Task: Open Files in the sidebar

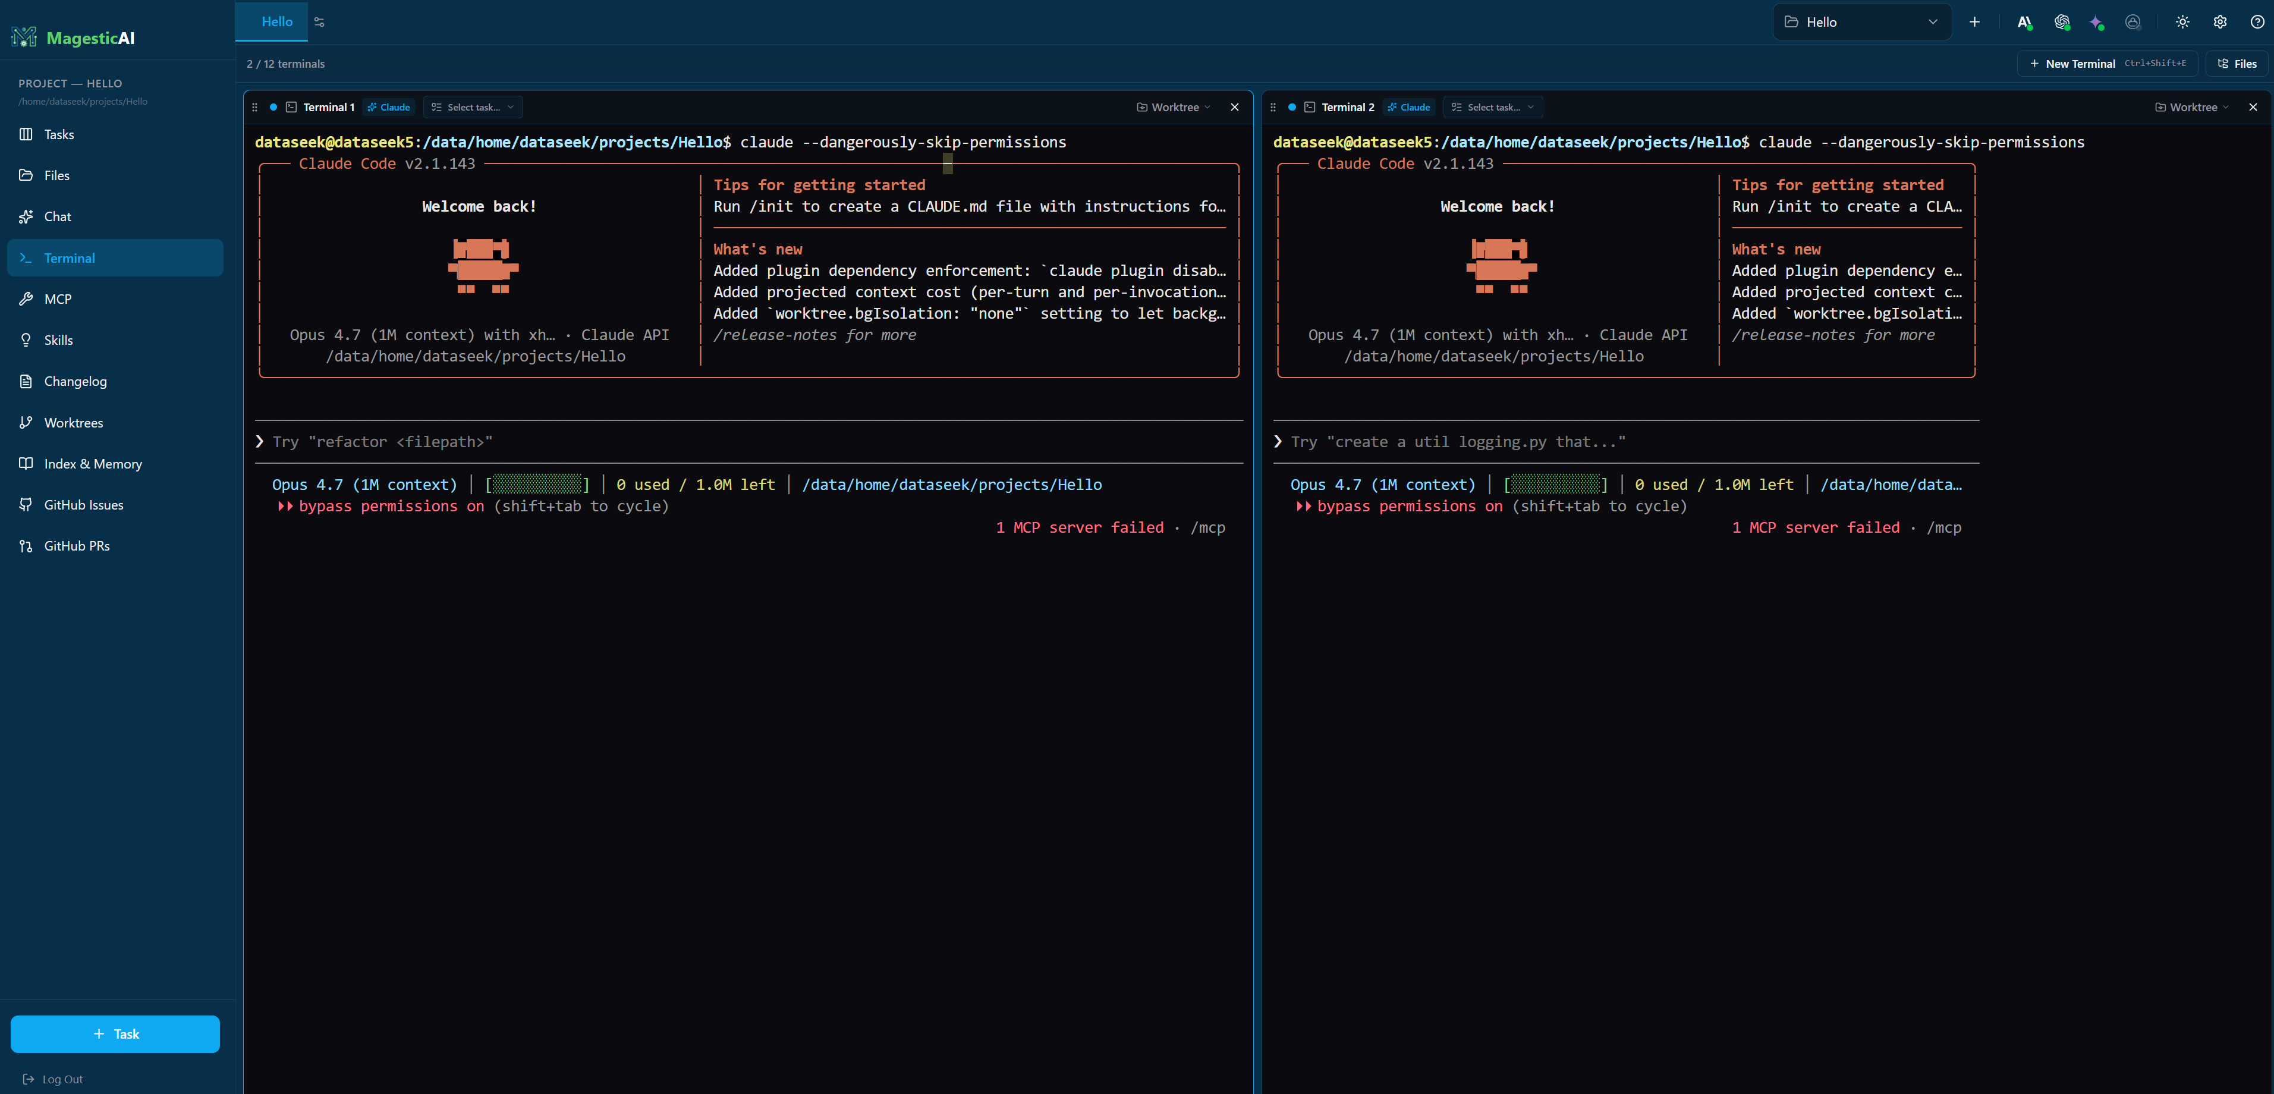Action: 115,175
